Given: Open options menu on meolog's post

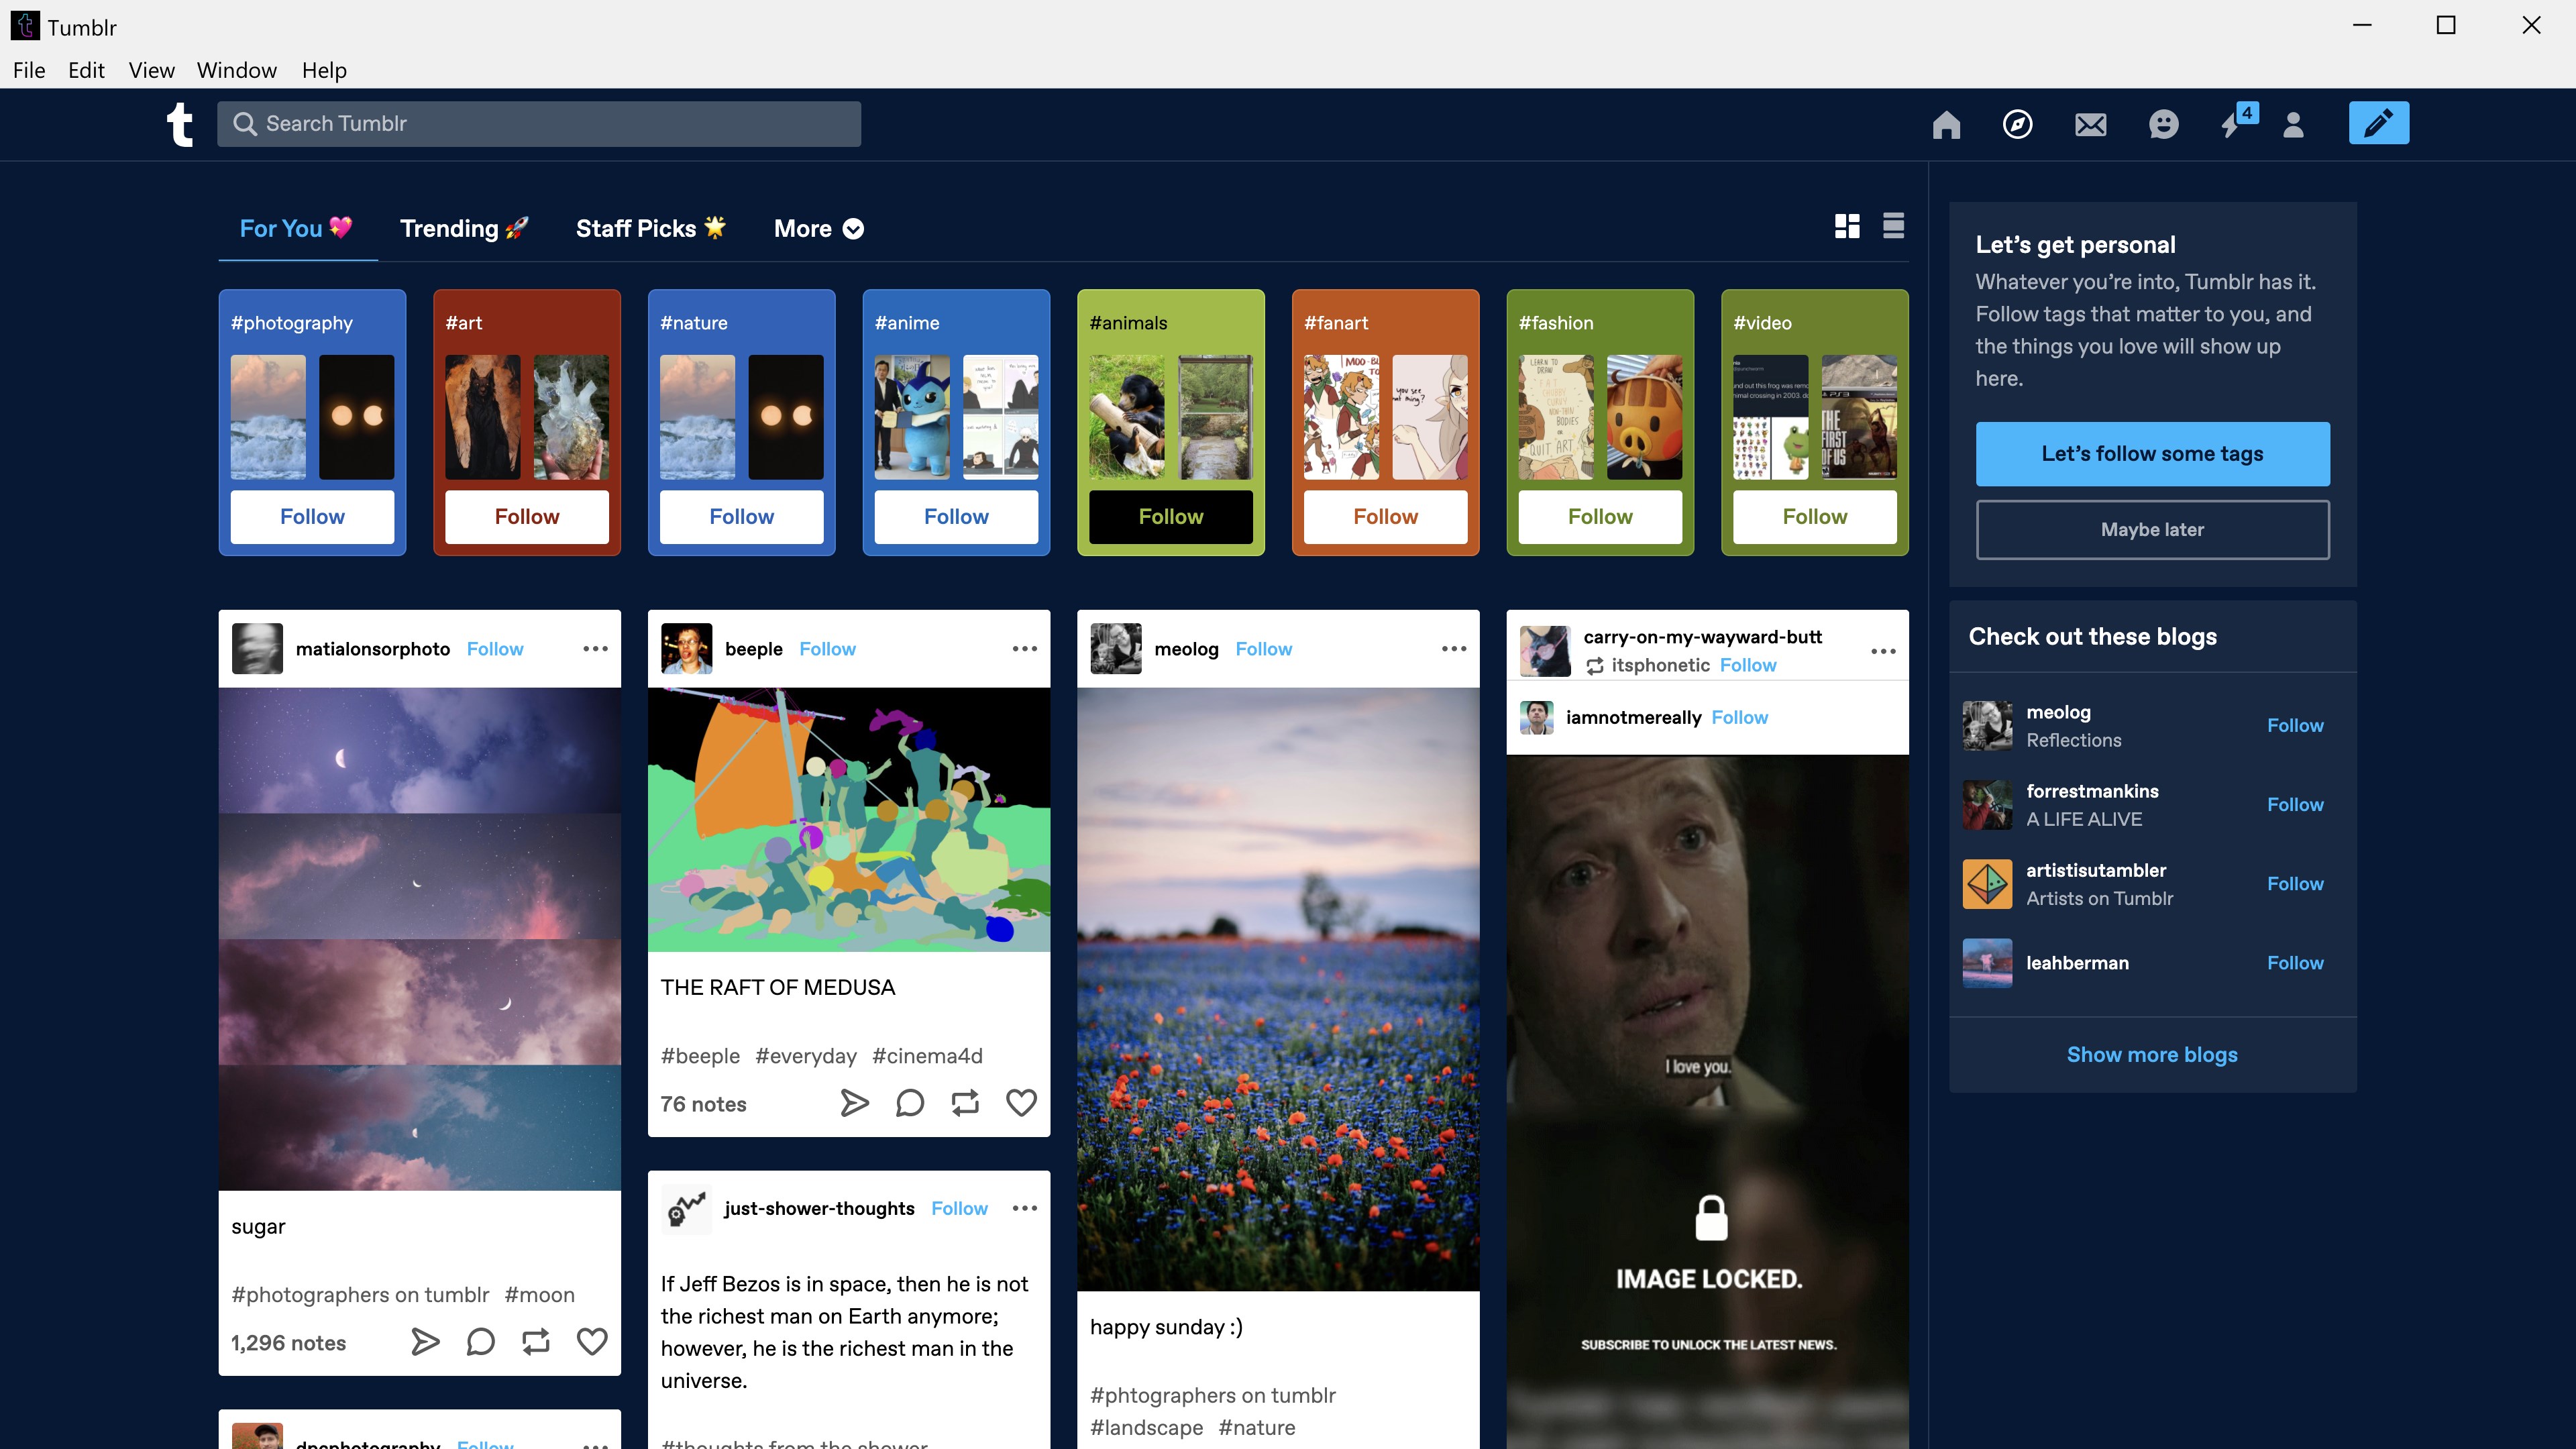Looking at the screenshot, I should tap(1454, 648).
